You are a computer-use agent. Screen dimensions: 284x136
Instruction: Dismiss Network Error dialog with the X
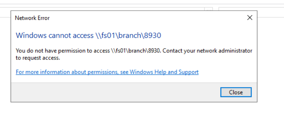click(250, 18)
